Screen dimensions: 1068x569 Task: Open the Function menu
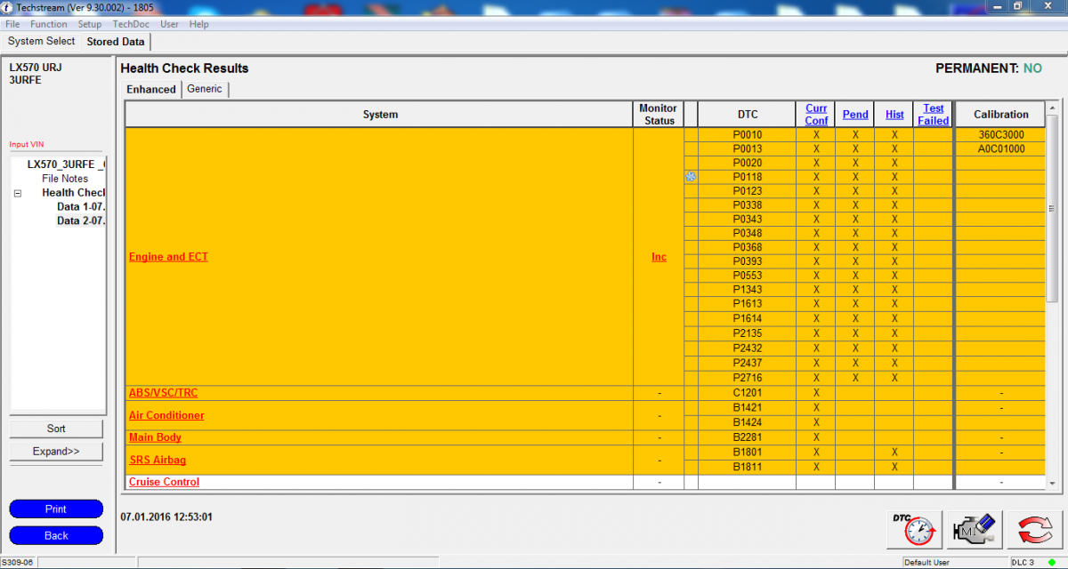48,24
